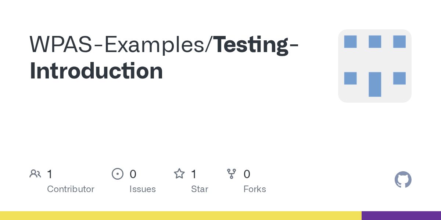Select the Issues label
Viewport: 441px width, 220px height.
click(142, 189)
